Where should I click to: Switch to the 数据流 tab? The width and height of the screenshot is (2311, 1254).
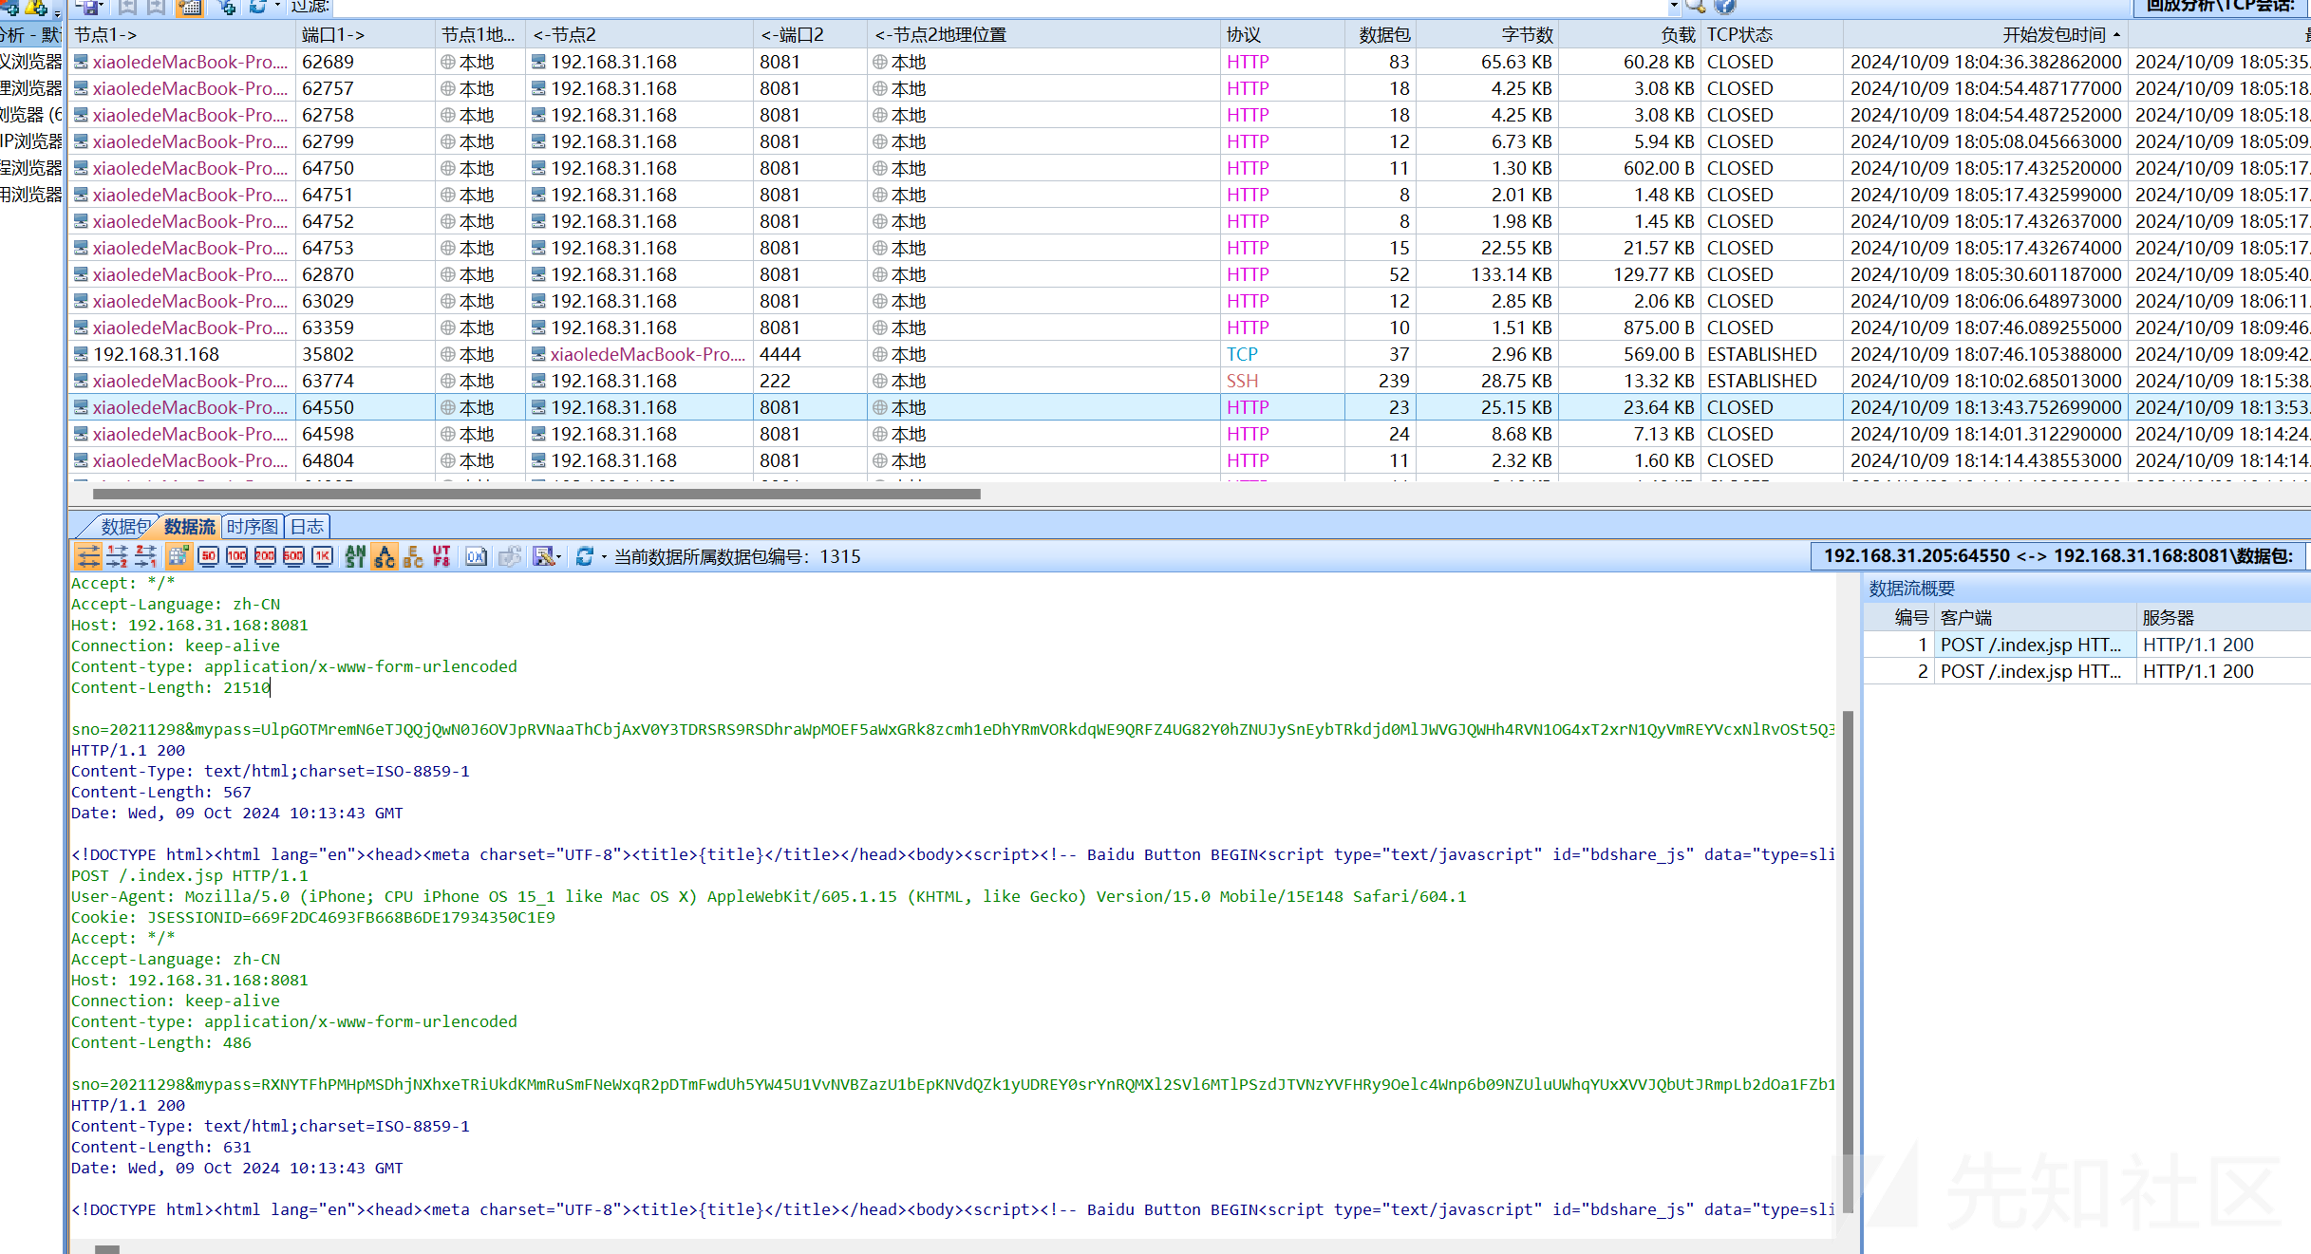click(x=189, y=527)
